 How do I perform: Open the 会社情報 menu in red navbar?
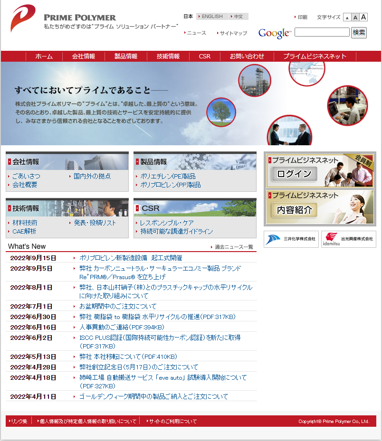(84, 56)
